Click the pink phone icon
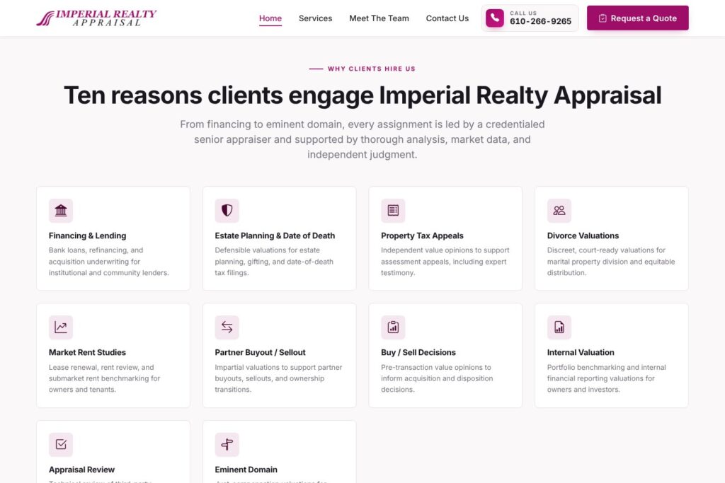 click(x=495, y=18)
